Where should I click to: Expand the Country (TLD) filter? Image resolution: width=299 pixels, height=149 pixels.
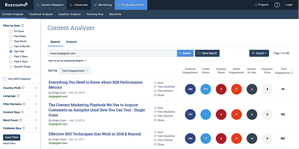(x=36, y=88)
